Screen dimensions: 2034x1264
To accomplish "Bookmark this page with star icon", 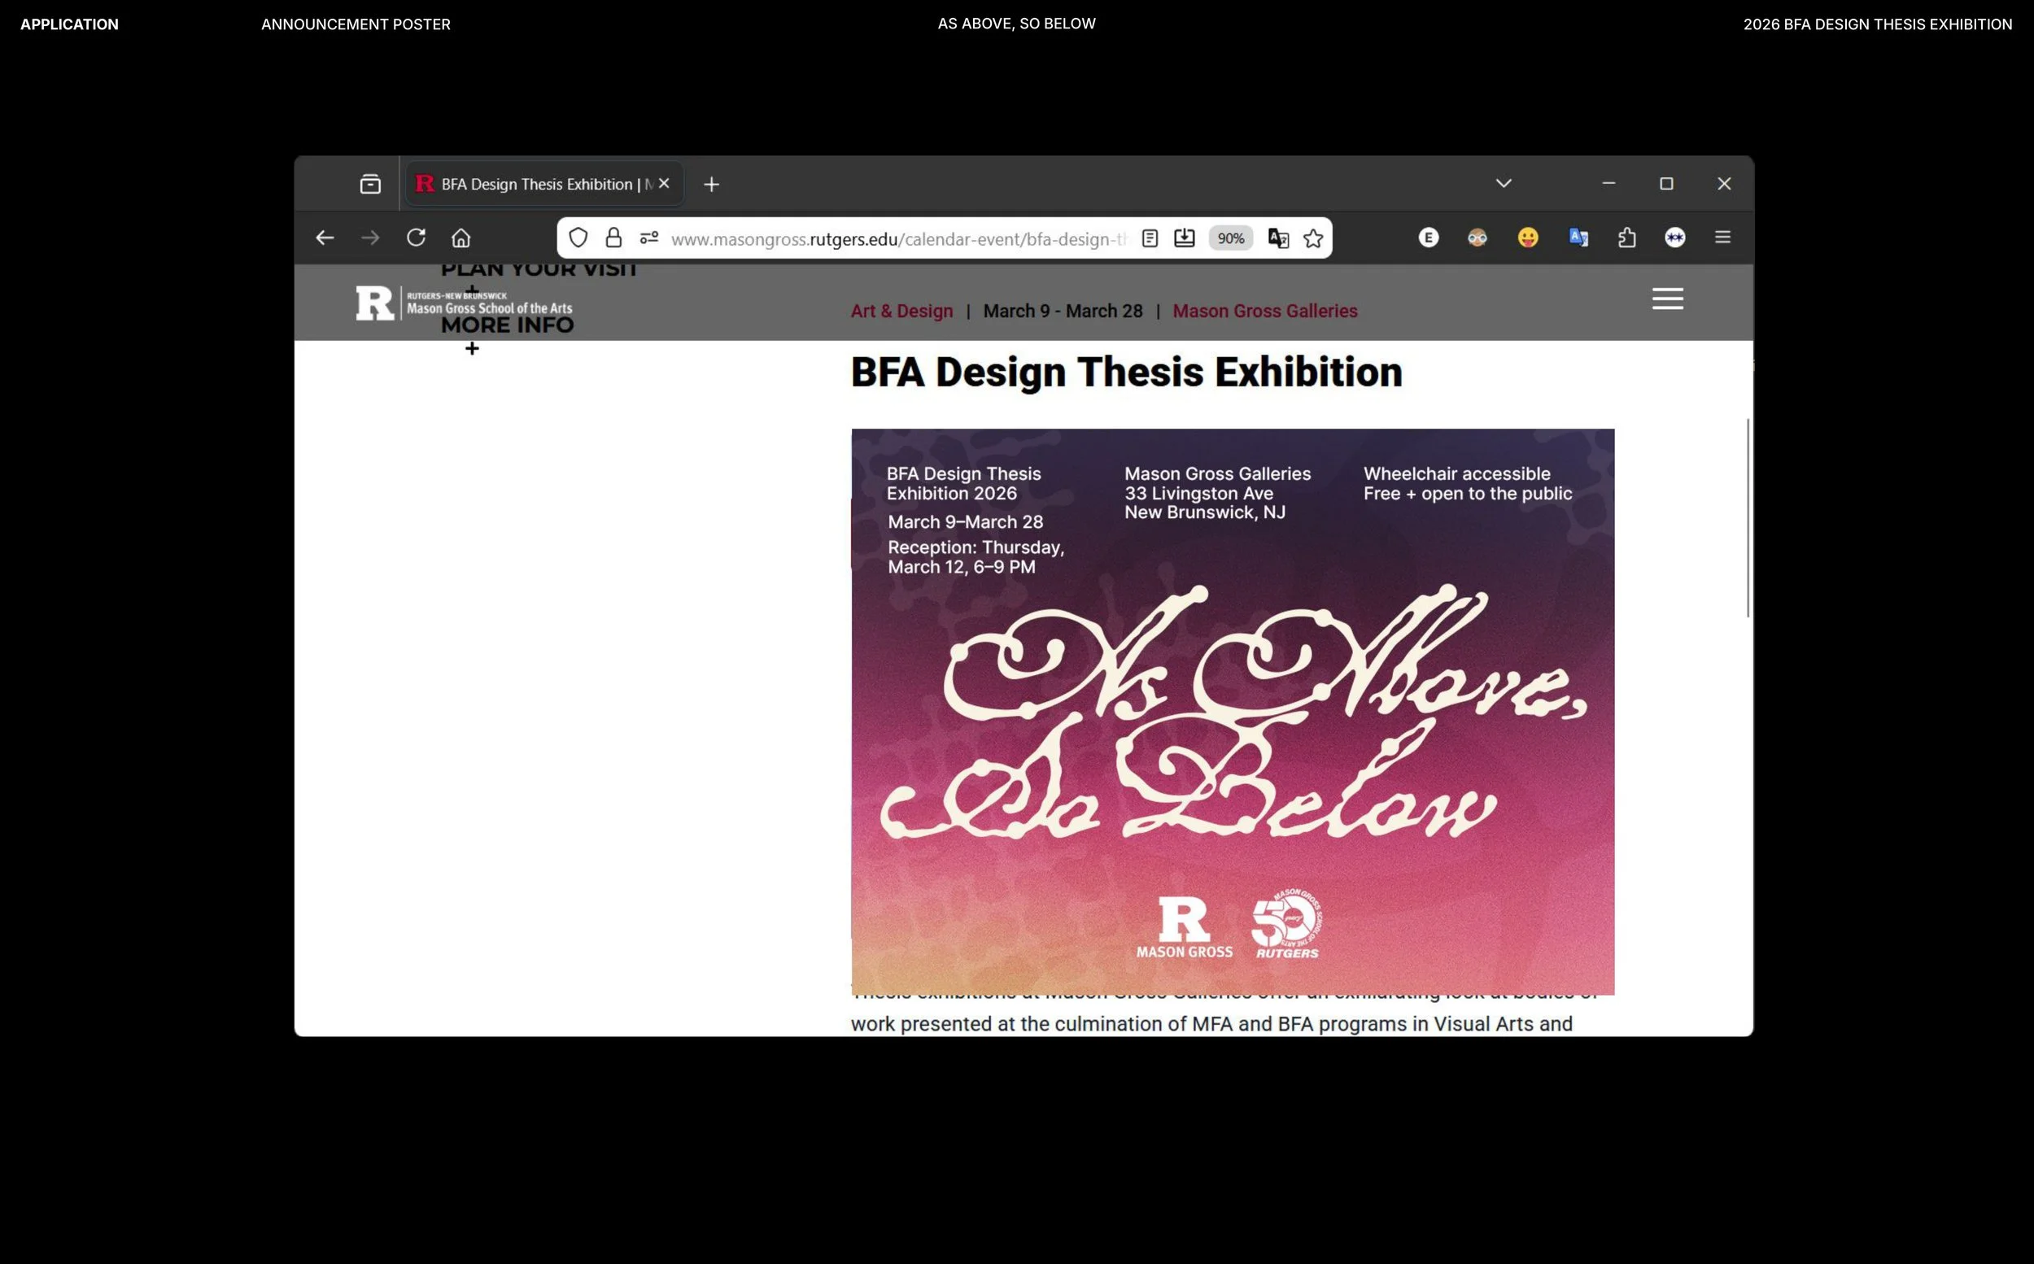I will pyautogui.click(x=1312, y=239).
